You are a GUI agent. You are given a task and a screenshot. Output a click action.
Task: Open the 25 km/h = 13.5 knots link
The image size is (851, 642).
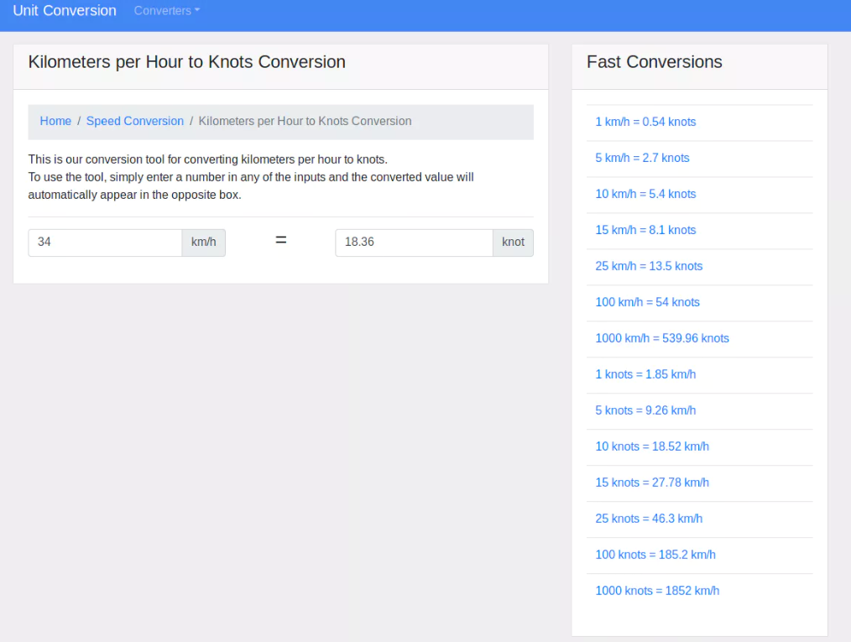click(x=649, y=267)
